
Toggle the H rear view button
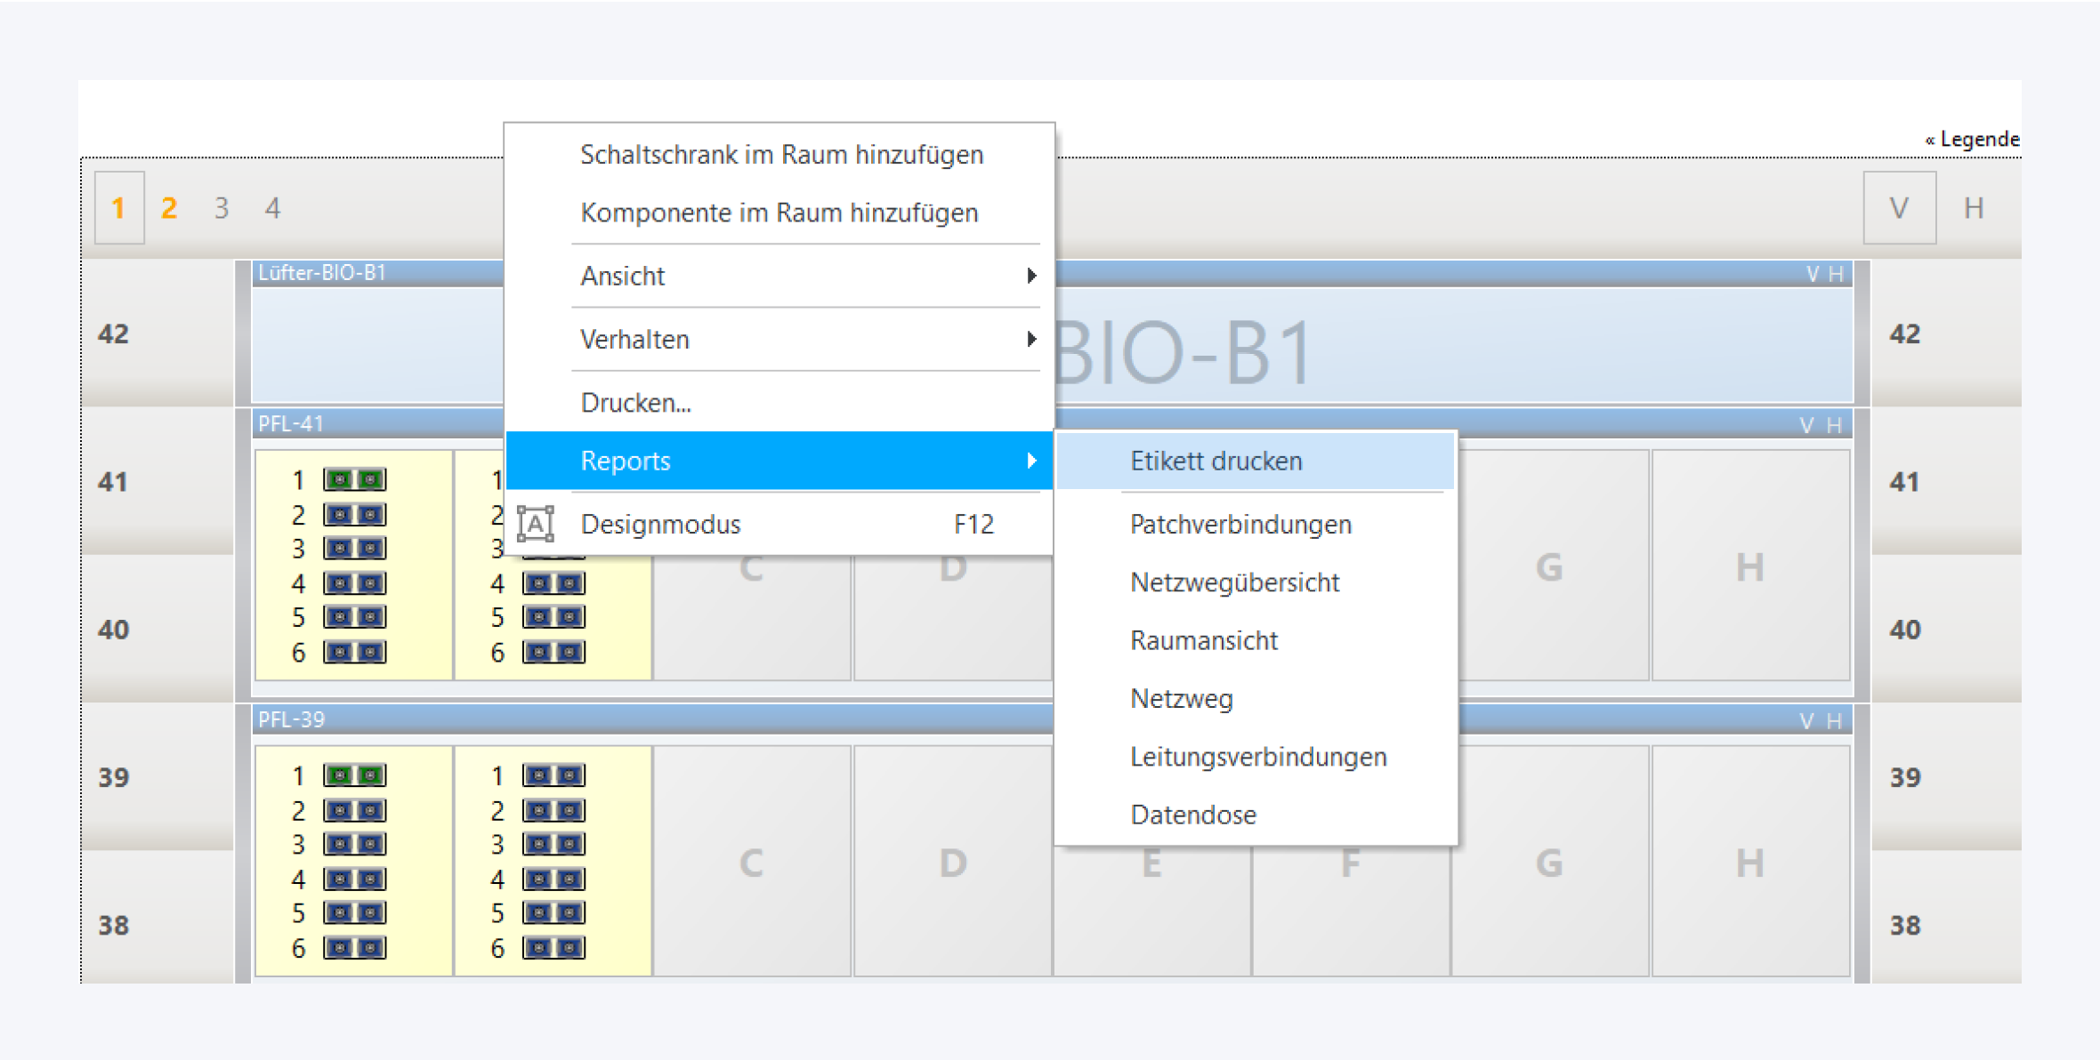1974,208
